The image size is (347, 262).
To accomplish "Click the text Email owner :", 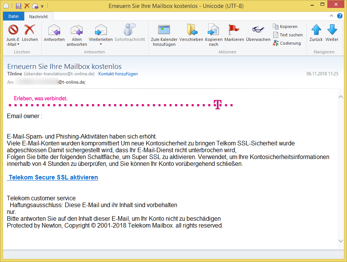I will pyautogui.click(x=25, y=116).
